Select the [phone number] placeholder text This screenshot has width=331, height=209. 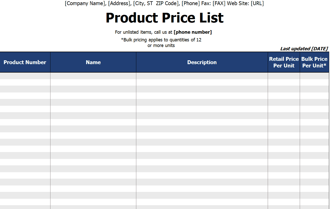click(193, 32)
